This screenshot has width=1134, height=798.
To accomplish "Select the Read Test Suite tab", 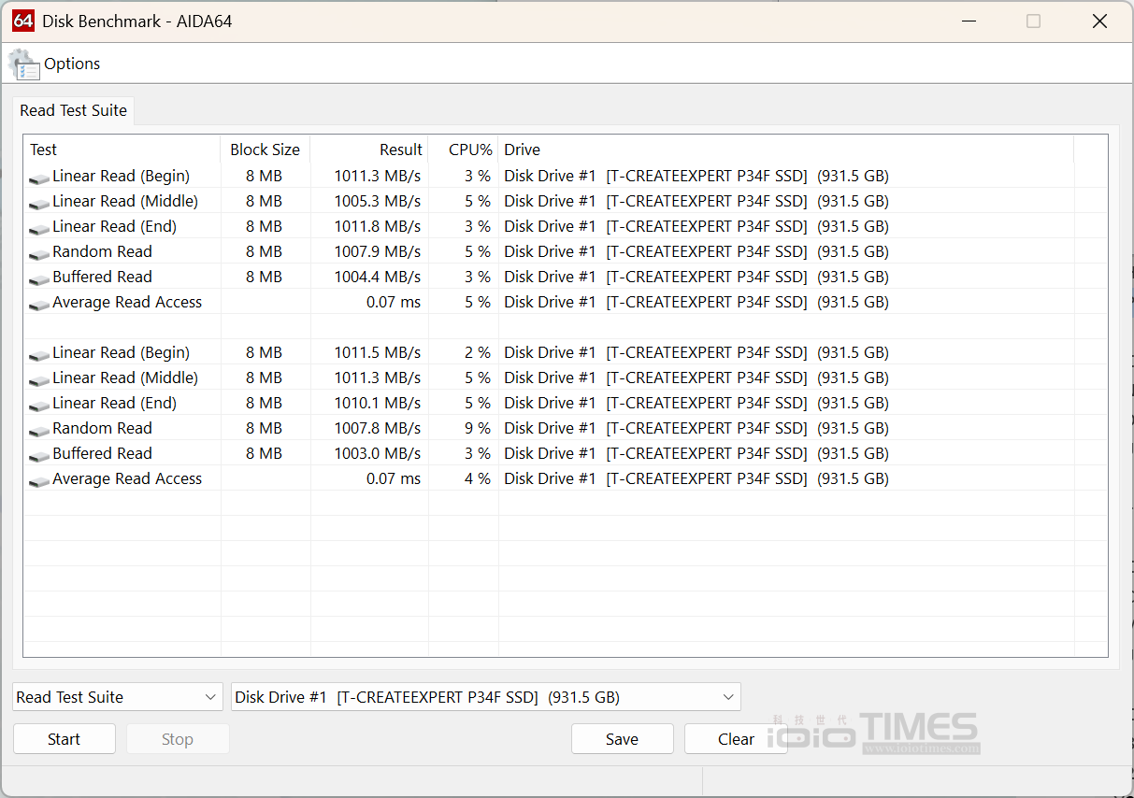I will (x=73, y=110).
